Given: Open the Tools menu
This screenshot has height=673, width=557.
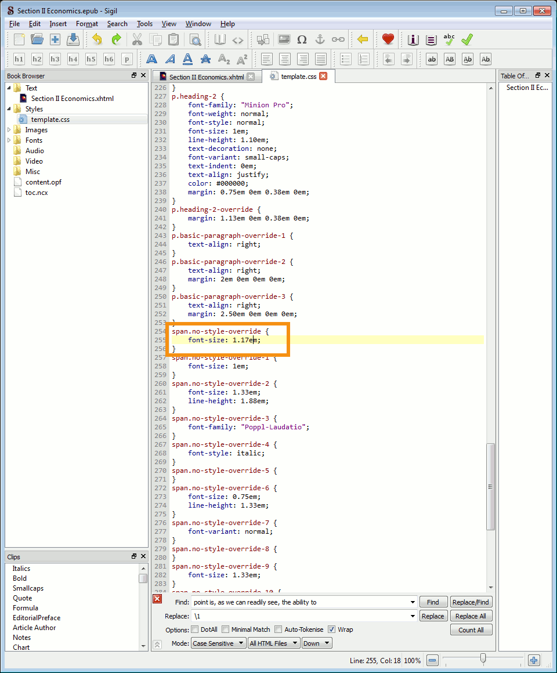Looking at the screenshot, I should (144, 24).
